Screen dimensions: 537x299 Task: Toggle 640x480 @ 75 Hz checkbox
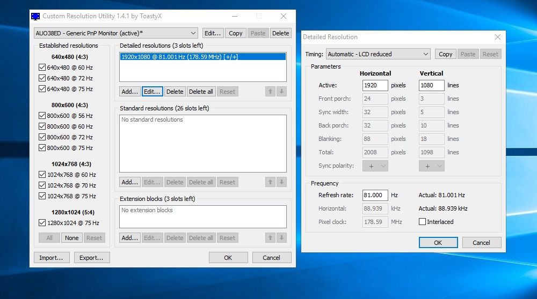[42, 89]
